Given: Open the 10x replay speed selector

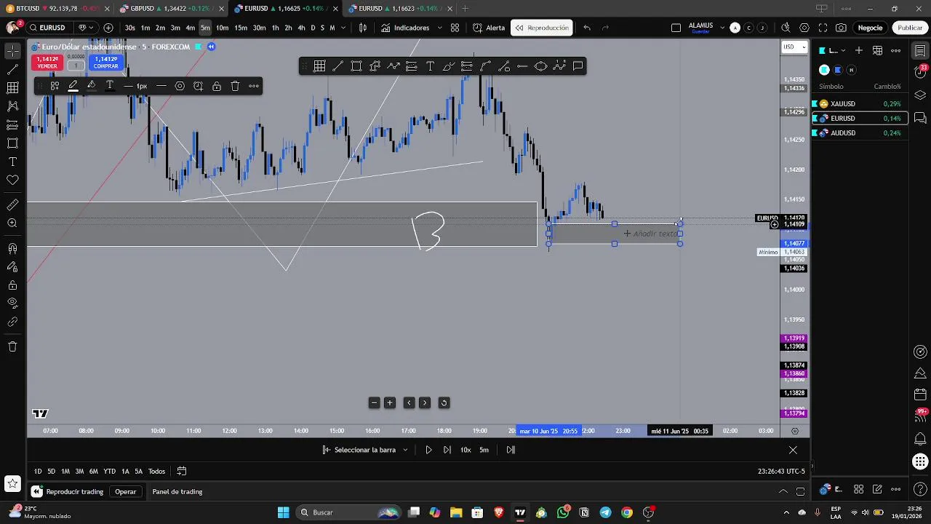Looking at the screenshot, I should coord(465,450).
